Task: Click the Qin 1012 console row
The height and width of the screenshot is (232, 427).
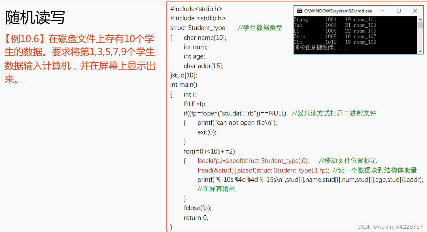Action: [335, 42]
